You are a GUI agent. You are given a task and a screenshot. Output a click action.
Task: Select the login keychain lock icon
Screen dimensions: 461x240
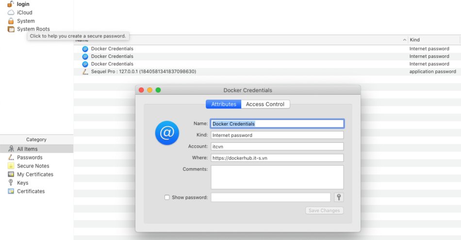point(11,4)
